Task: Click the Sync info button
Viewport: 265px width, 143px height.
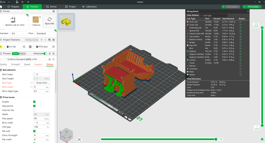Action: 49,21
